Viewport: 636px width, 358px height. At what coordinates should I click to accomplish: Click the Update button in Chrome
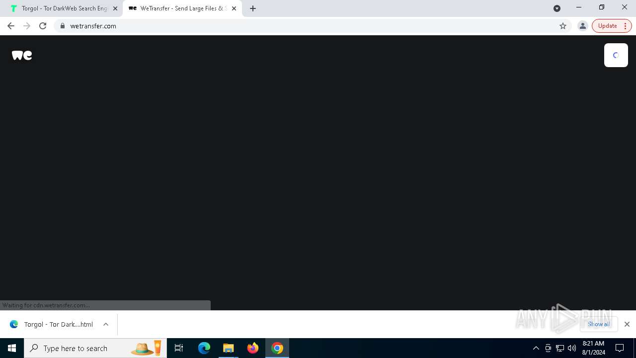[x=607, y=26]
